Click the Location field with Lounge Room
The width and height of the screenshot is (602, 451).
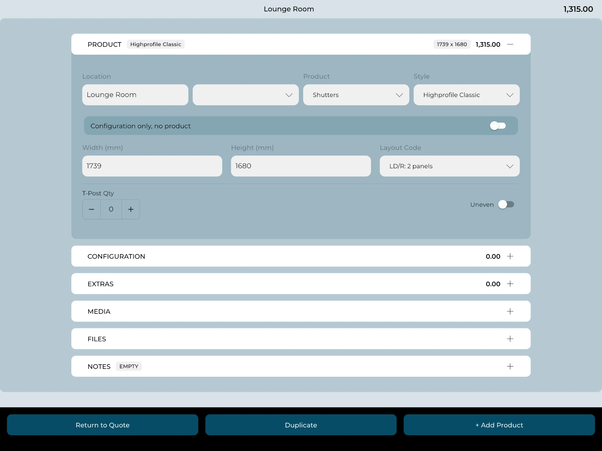tap(135, 95)
